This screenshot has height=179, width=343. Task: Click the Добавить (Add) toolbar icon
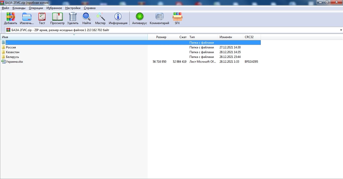[11, 17]
